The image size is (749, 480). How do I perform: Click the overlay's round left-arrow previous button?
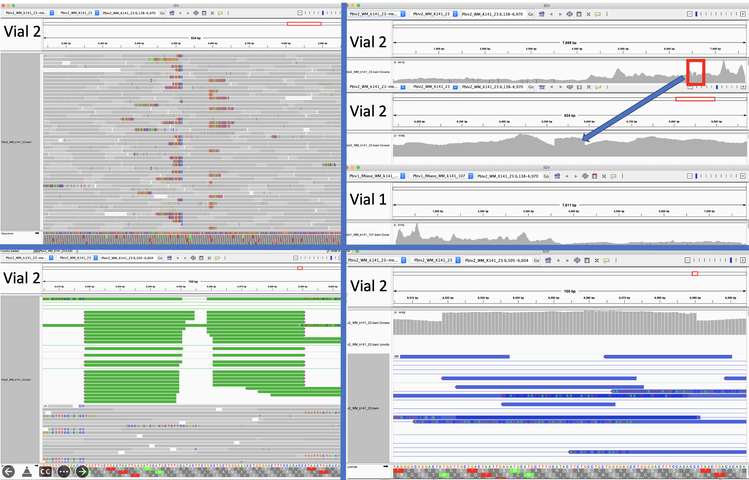coord(8,472)
